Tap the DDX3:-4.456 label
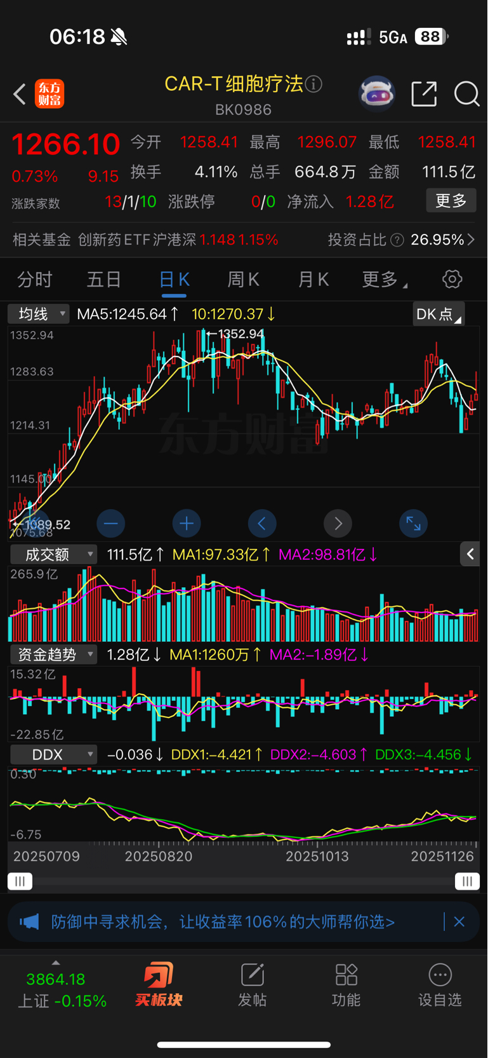Screen dimensions: 488x1058 click(424, 754)
